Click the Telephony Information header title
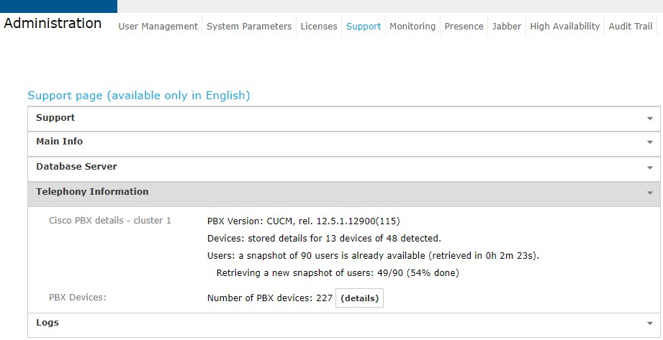Viewport: 663px width, 340px height. pos(92,192)
